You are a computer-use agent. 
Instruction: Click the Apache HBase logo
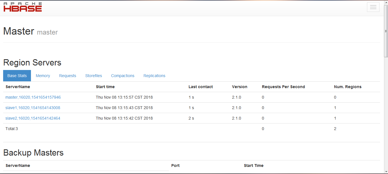coord(23,7)
